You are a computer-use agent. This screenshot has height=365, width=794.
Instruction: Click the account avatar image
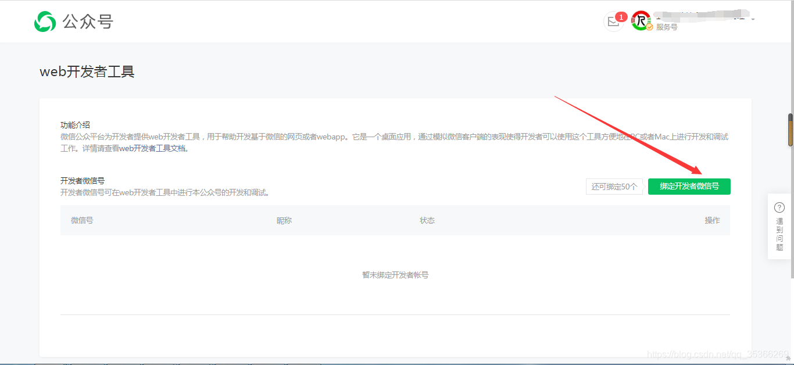[x=640, y=19]
